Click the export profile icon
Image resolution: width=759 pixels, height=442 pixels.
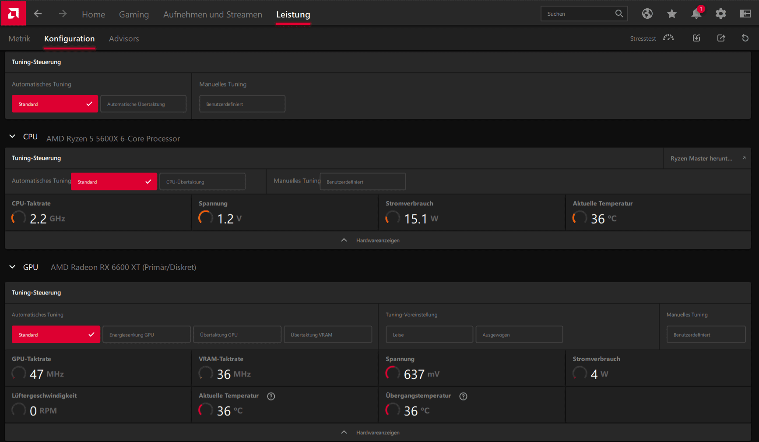tap(721, 38)
